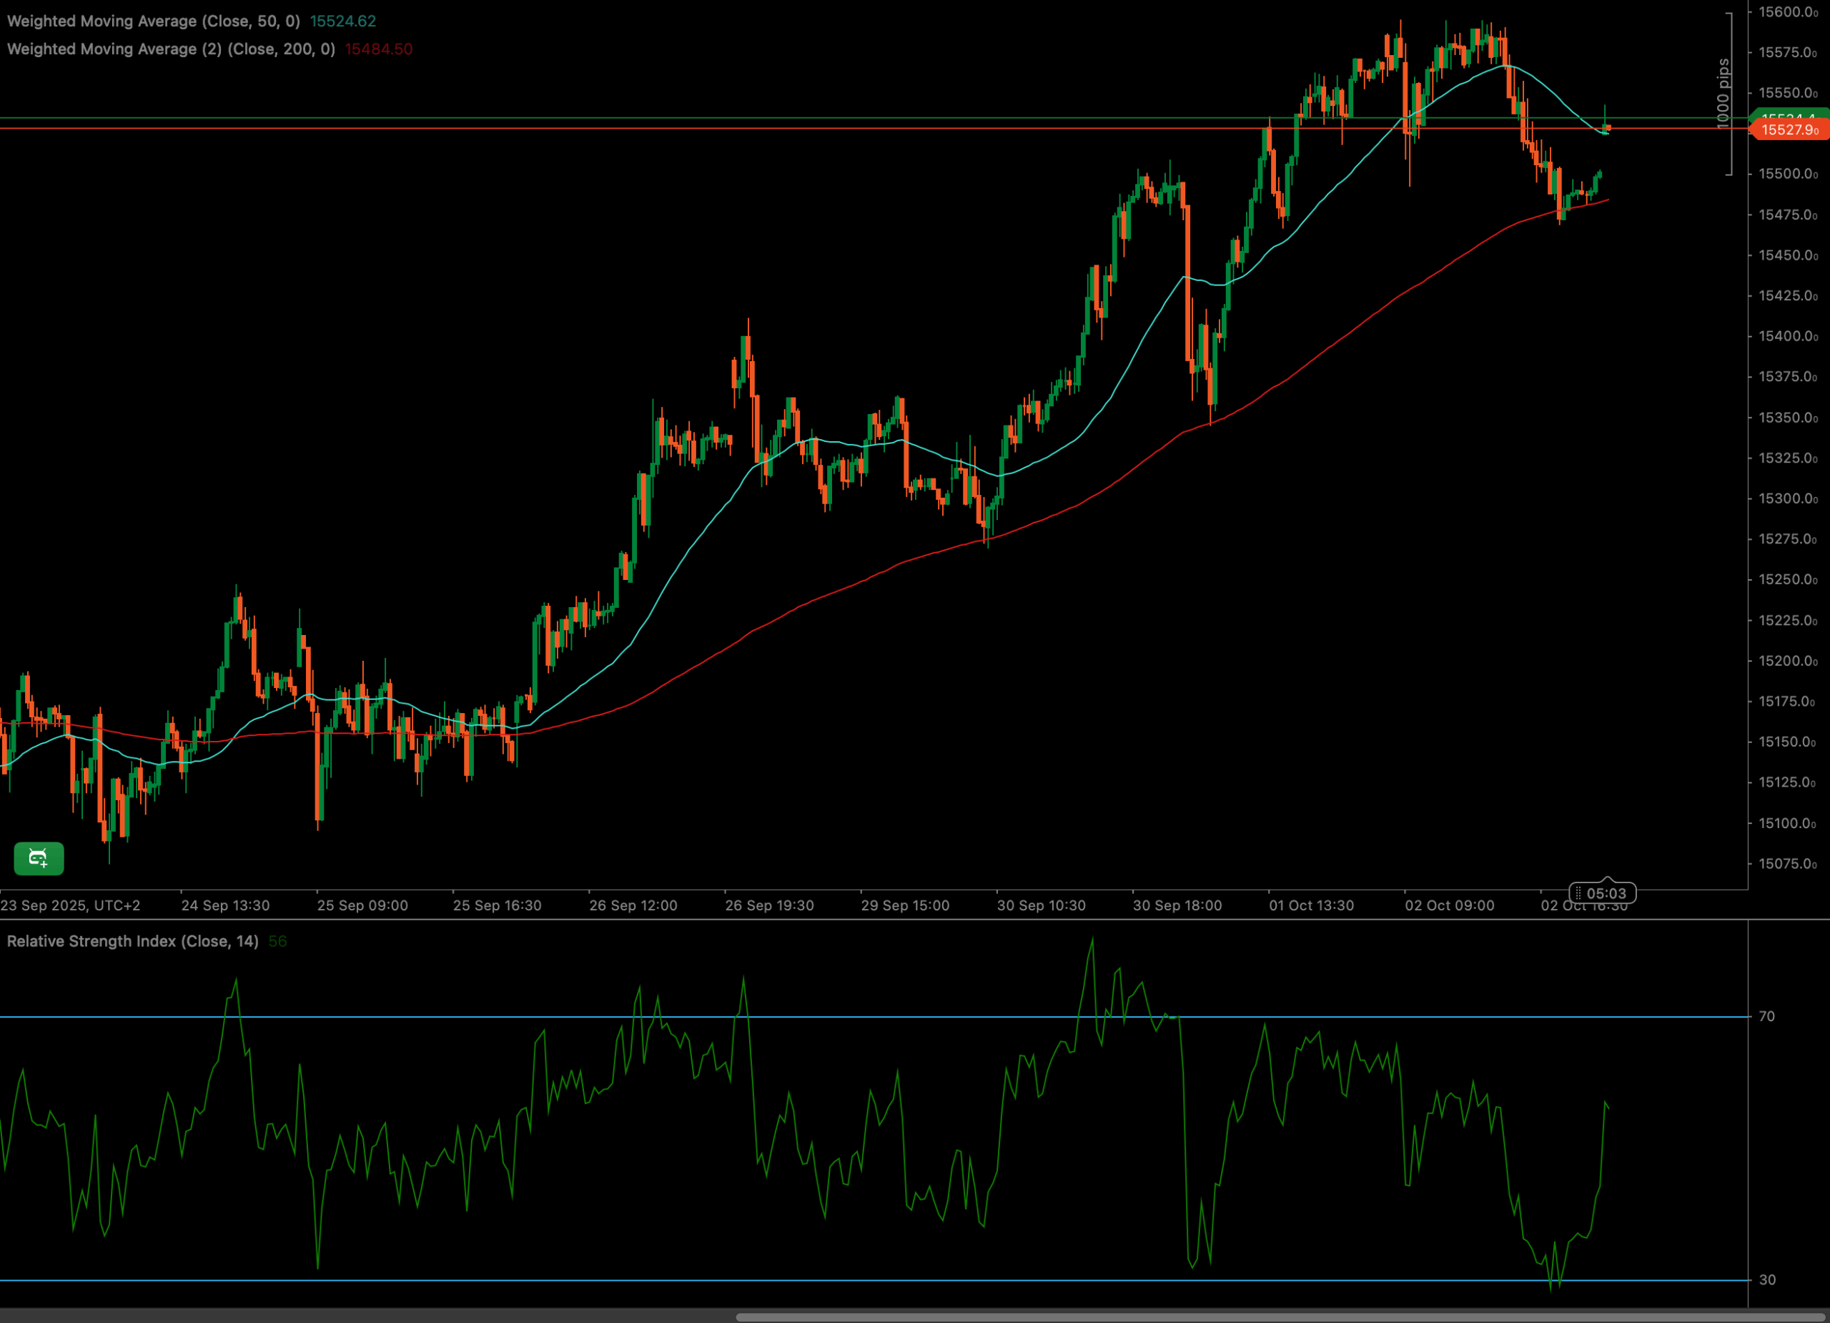Click the 15524.62 teal WMA value

tap(343, 21)
